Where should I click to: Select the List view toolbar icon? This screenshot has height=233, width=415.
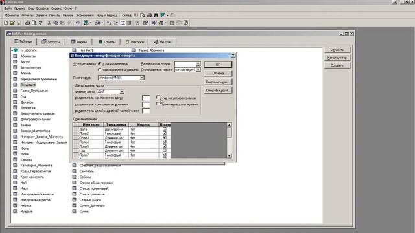pos(123,23)
